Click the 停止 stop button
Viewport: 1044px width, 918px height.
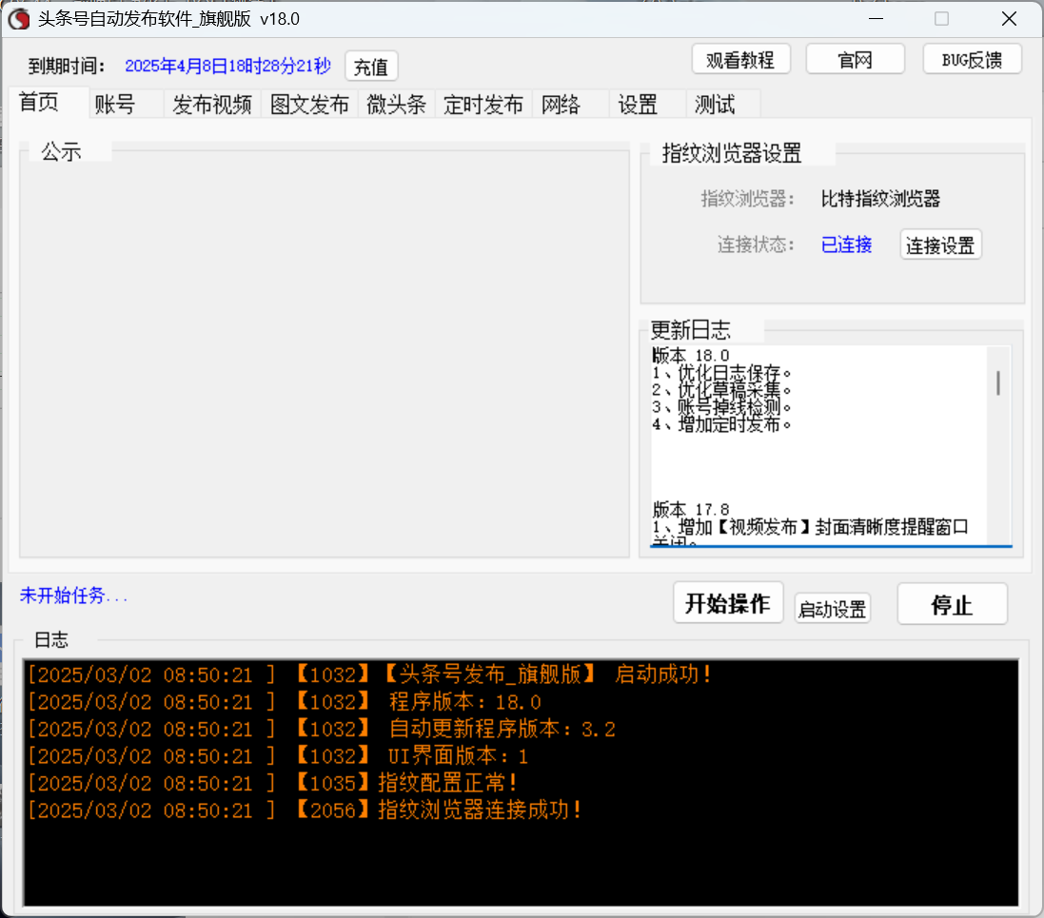coord(952,604)
